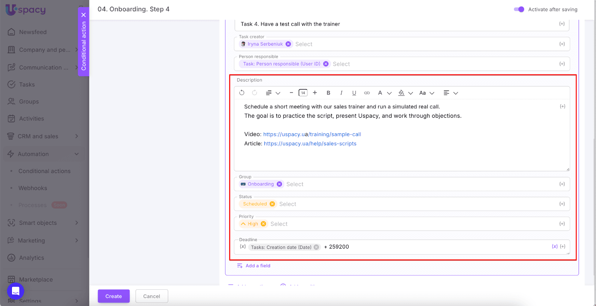Click the insert link icon
This screenshot has width=596, height=306.
367,93
